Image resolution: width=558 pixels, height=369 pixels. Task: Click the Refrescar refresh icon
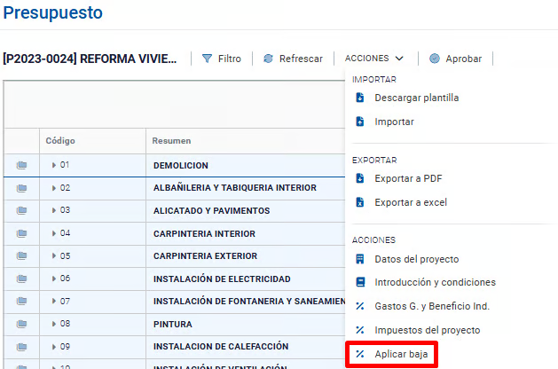click(x=268, y=59)
